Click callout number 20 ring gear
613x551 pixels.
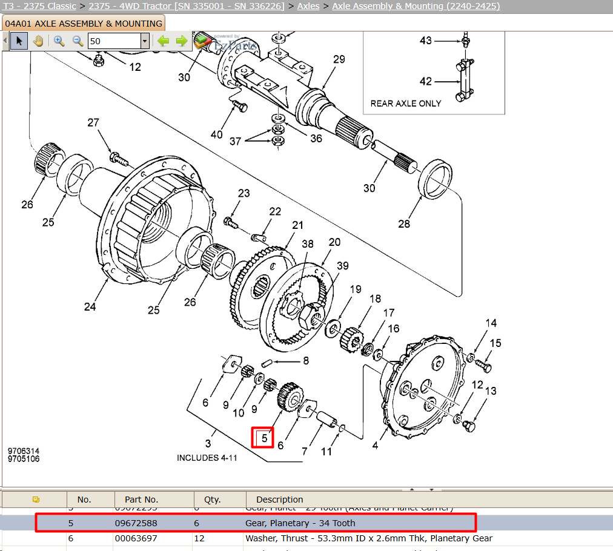[x=334, y=242]
